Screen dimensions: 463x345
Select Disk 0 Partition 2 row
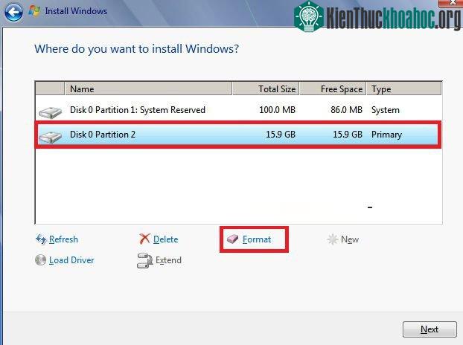239,135
